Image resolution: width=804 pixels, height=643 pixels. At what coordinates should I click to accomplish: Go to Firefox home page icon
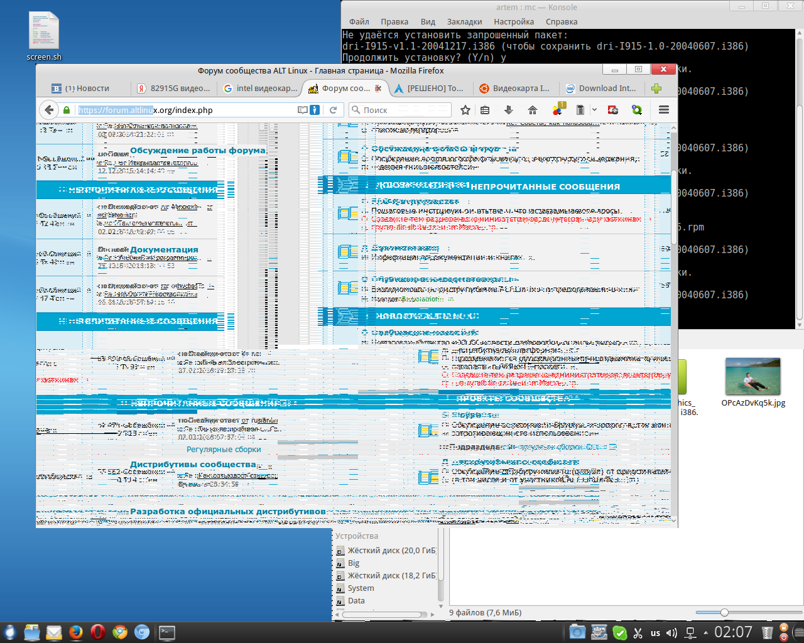[x=533, y=110]
